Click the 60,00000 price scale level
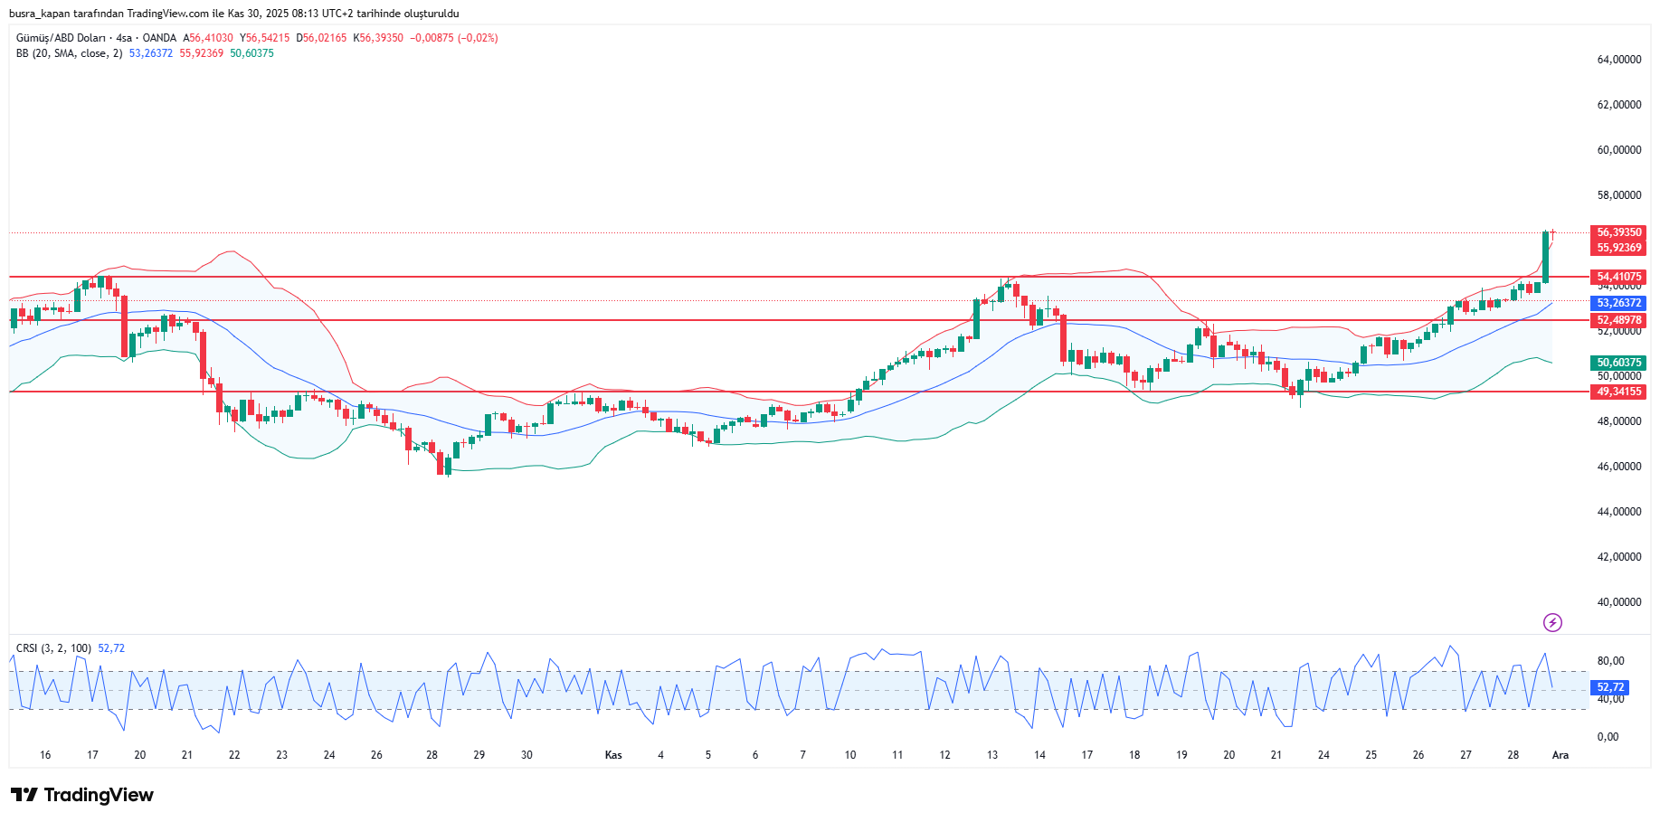Image resolution: width=1660 pixels, height=822 pixels. click(x=1618, y=150)
